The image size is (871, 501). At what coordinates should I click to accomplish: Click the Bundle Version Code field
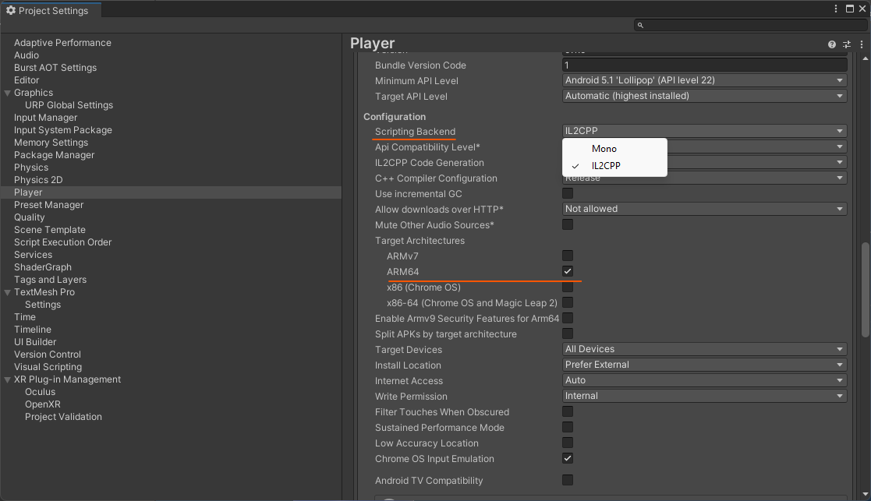pos(704,65)
